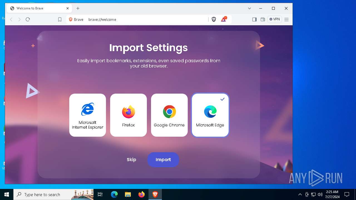Open Brave hamburger main menu
Screen dimensions: 356x200
[x=286, y=19]
